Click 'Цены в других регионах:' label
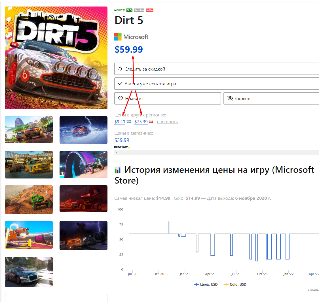Viewport: 319px width, 302px height. tap(140, 115)
